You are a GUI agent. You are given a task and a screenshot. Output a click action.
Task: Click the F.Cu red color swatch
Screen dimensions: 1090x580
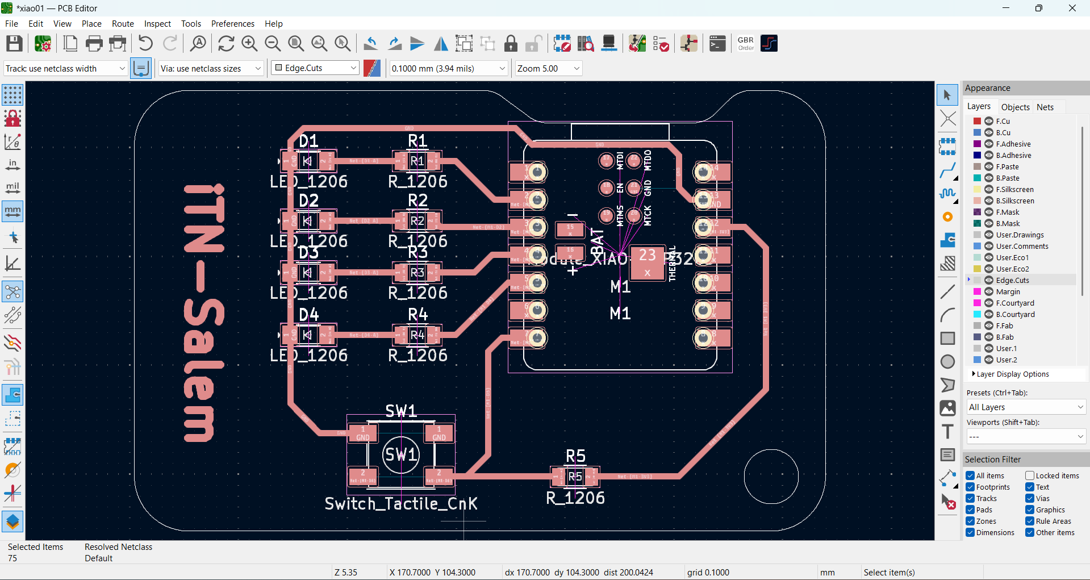pyautogui.click(x=977, y=121)
